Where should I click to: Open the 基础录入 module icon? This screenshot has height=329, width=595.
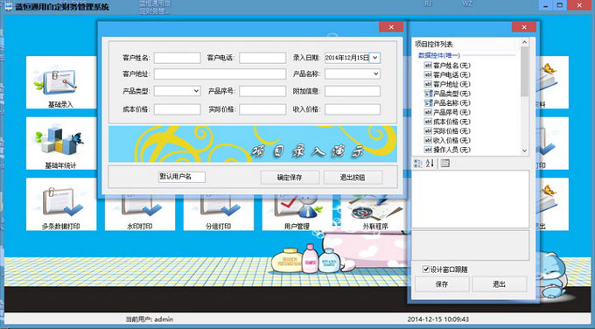[x=60, y=82]
